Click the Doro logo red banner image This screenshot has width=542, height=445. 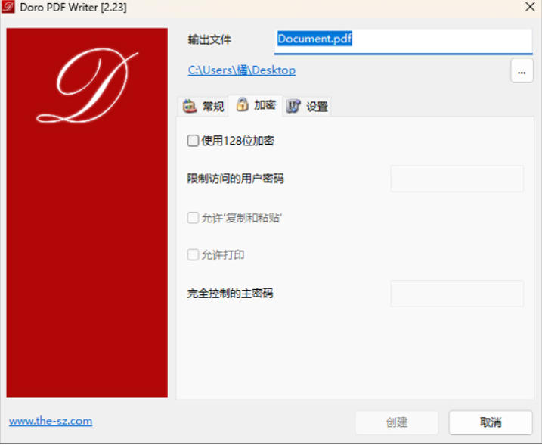(x=87, y=213)
